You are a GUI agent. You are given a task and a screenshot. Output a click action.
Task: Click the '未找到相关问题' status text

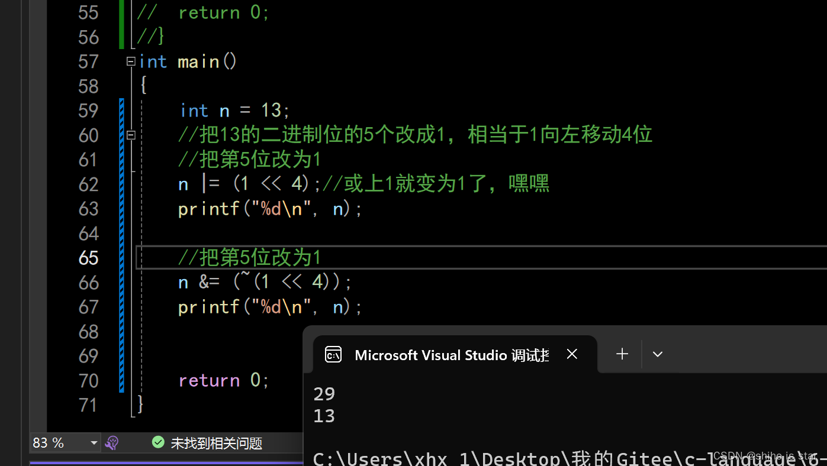(216, 444)
